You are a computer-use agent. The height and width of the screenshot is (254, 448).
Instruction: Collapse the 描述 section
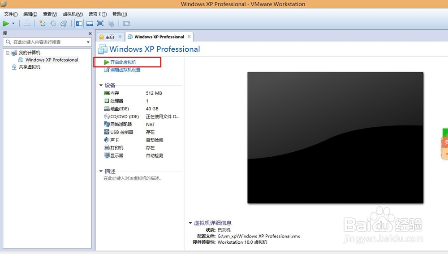coord(101,171)
